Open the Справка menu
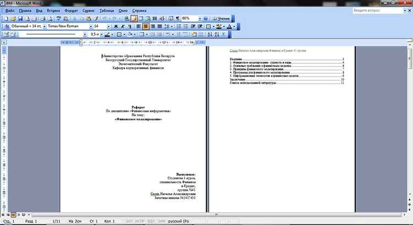The height and width of the screenshot is (225, 413). 139,10
